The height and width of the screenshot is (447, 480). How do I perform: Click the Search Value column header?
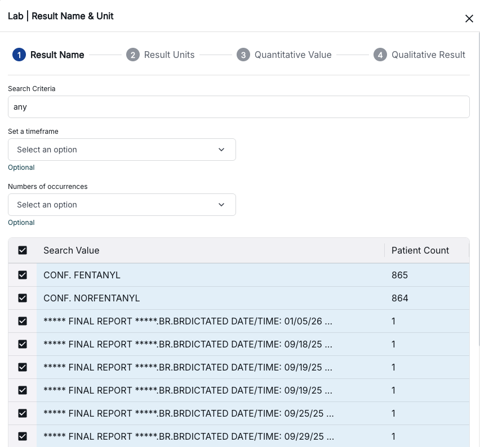(72, 250)
